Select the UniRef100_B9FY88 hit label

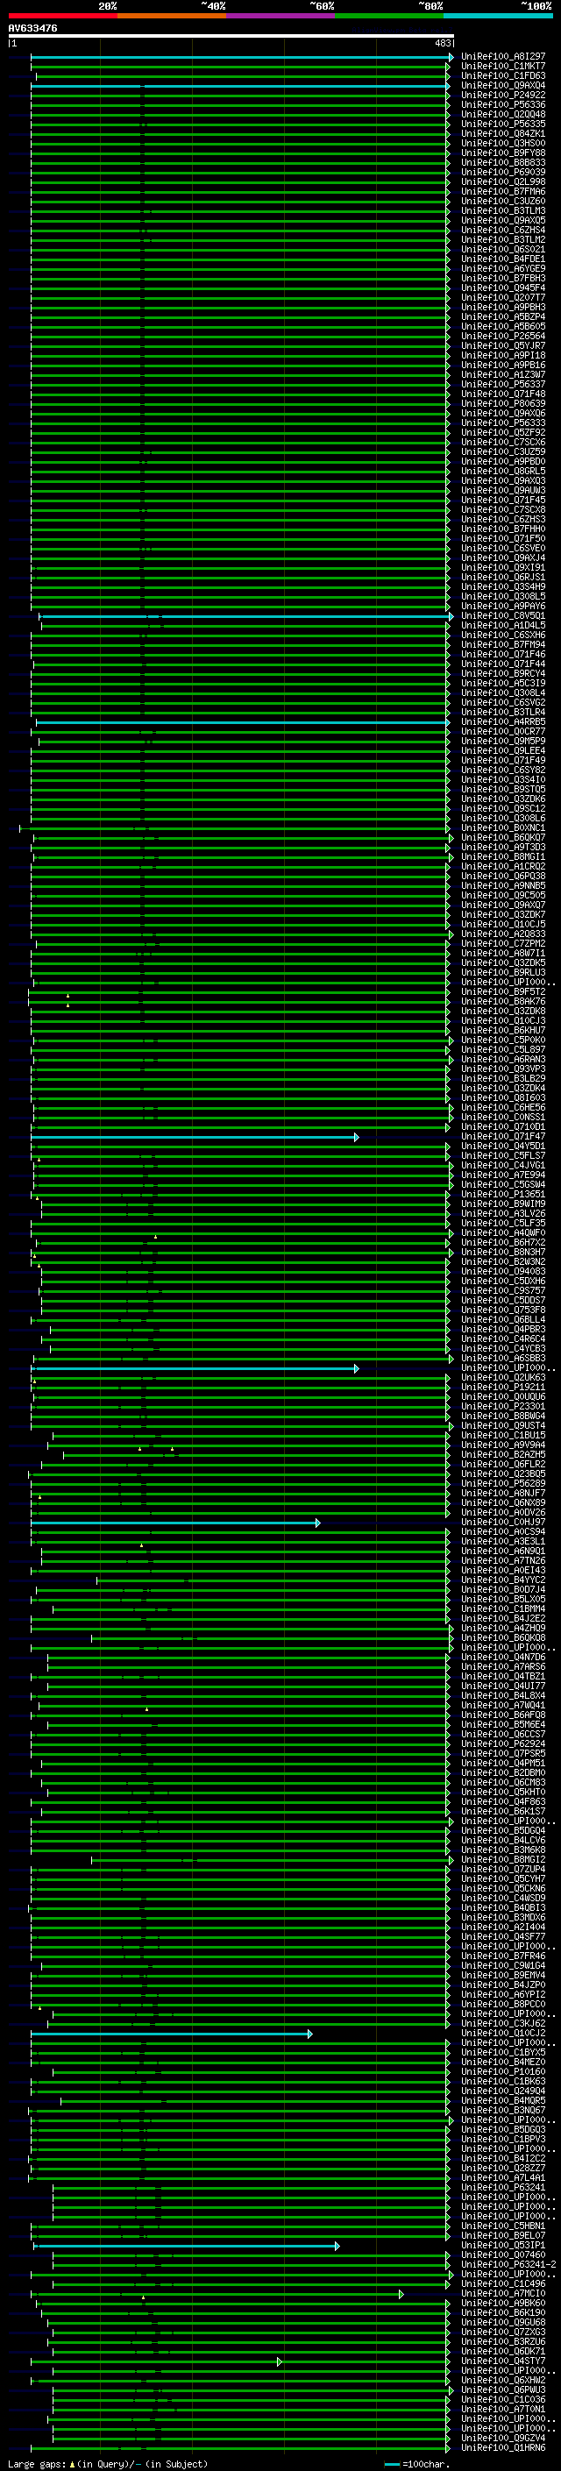503,153
